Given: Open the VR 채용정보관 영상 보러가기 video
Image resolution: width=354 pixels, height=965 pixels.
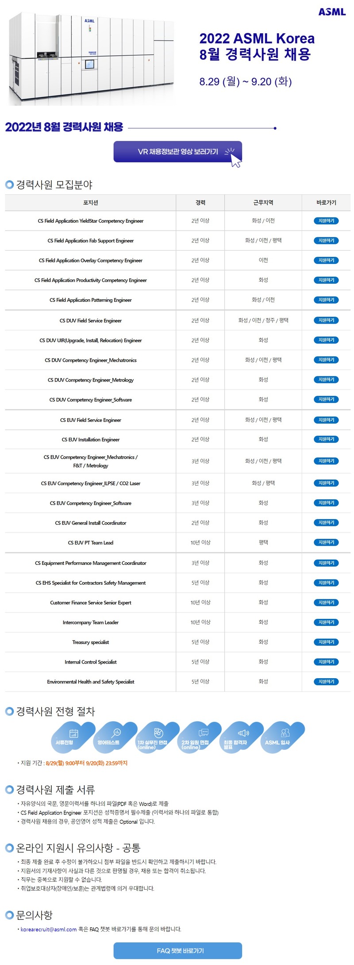Looking at the screenshot, I should point(177,152).
